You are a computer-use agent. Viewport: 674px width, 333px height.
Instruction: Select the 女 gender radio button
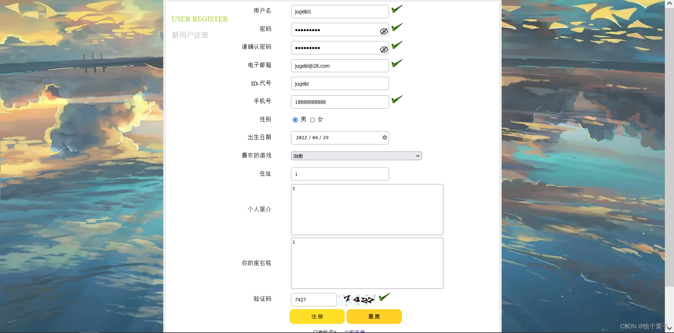point(313,120)
